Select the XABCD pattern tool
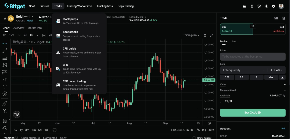290x139 pixels. coord(5,65)
